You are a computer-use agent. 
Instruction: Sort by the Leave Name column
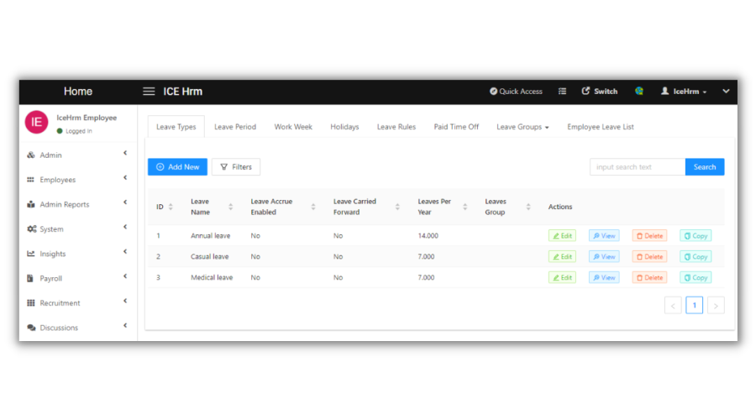coord(230,207)
